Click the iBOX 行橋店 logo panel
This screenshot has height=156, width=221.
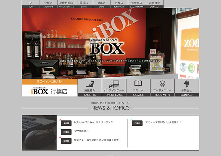tap(50, 90)
